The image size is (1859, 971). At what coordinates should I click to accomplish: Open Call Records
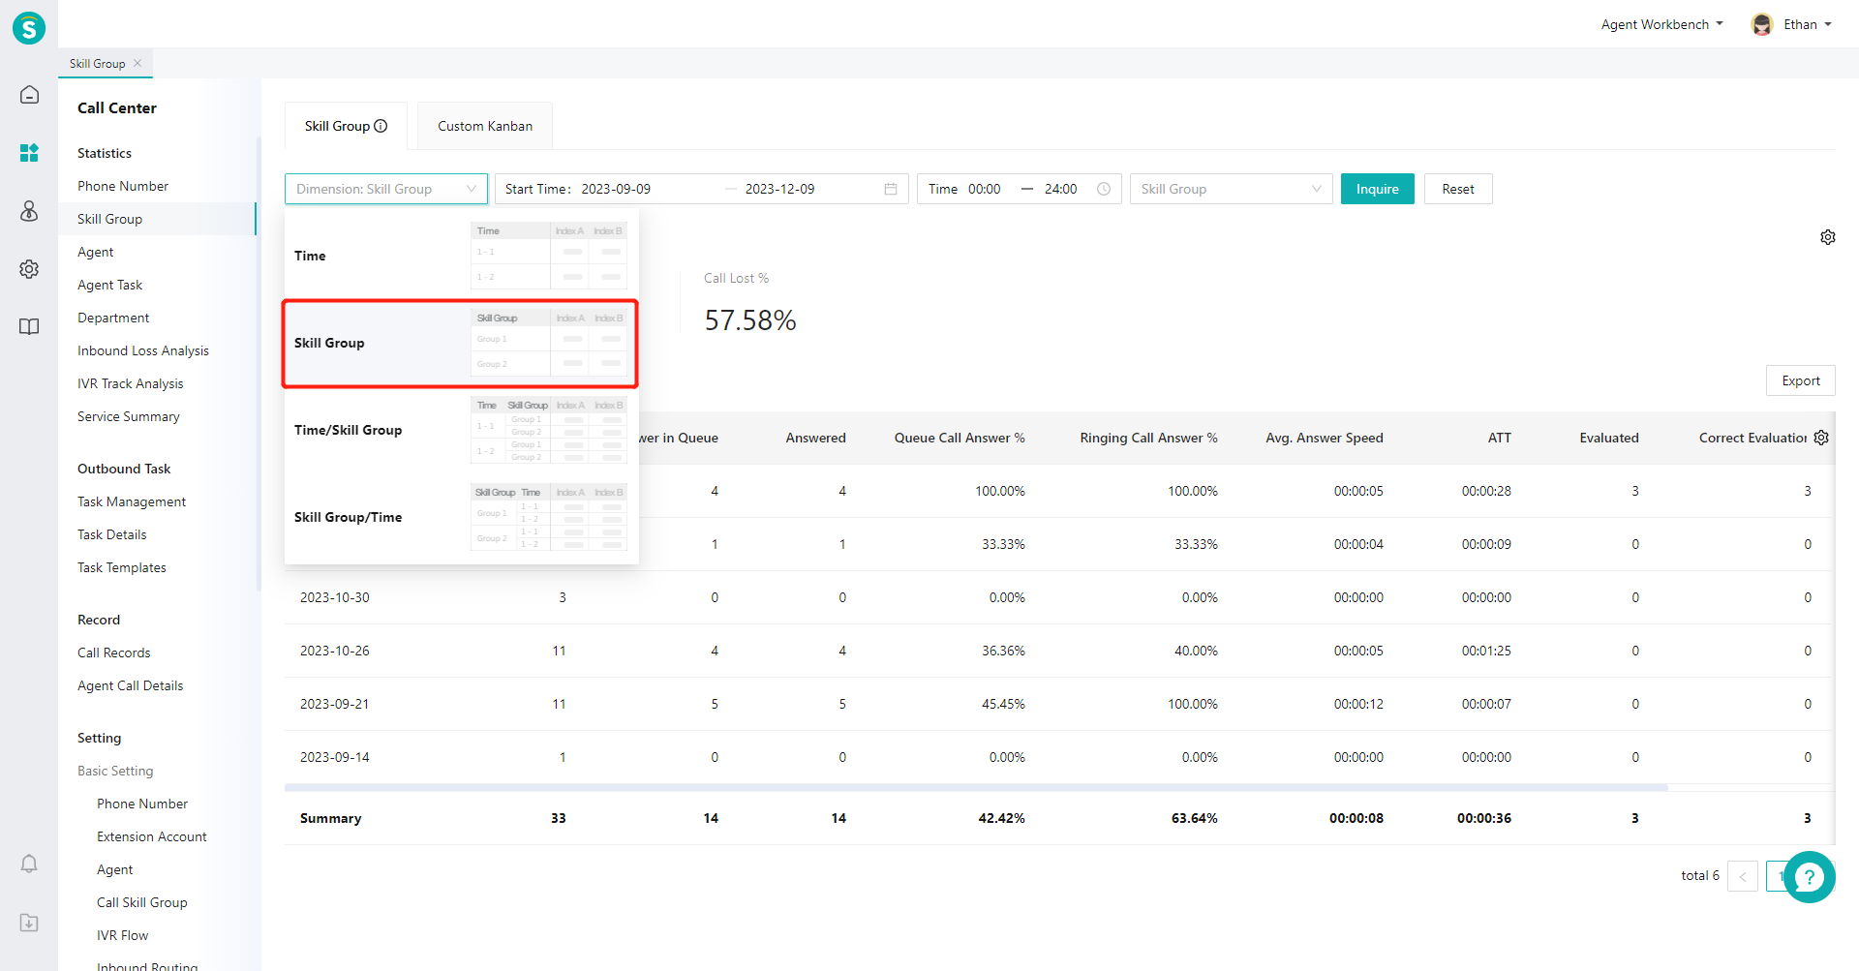(114, 652)
